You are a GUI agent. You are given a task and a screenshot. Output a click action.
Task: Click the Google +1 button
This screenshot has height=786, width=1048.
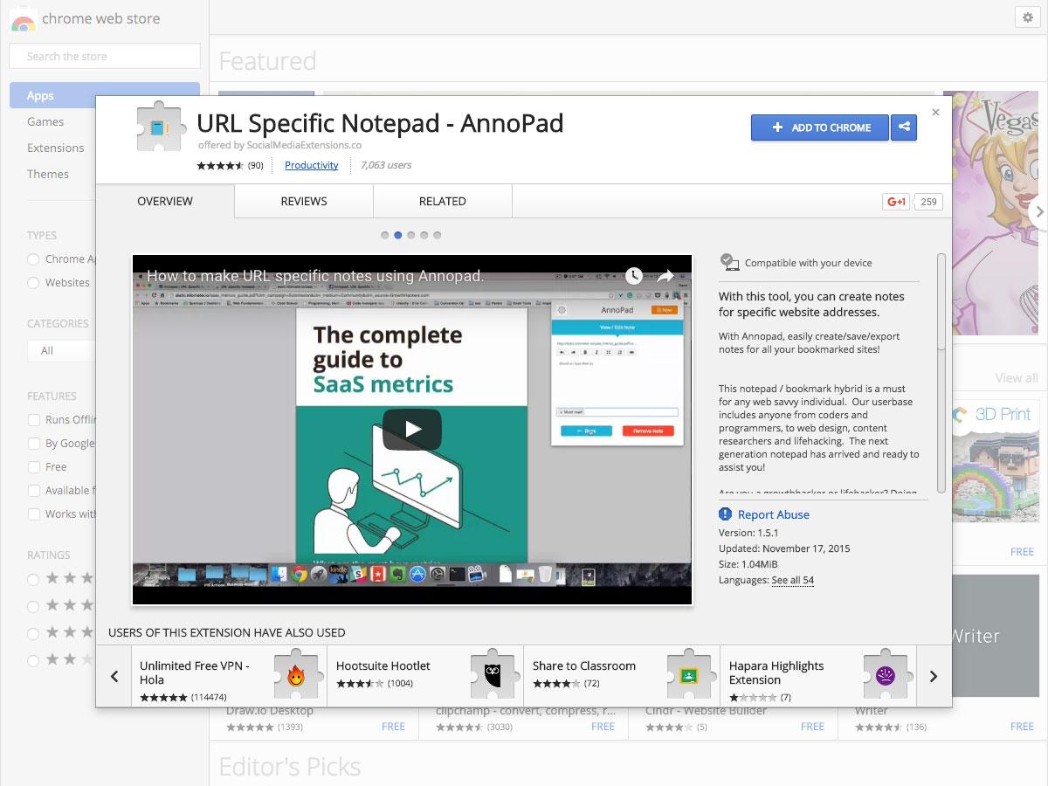(897, 202)
